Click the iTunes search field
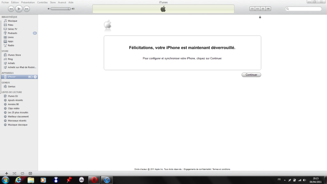 pos(303,9)
